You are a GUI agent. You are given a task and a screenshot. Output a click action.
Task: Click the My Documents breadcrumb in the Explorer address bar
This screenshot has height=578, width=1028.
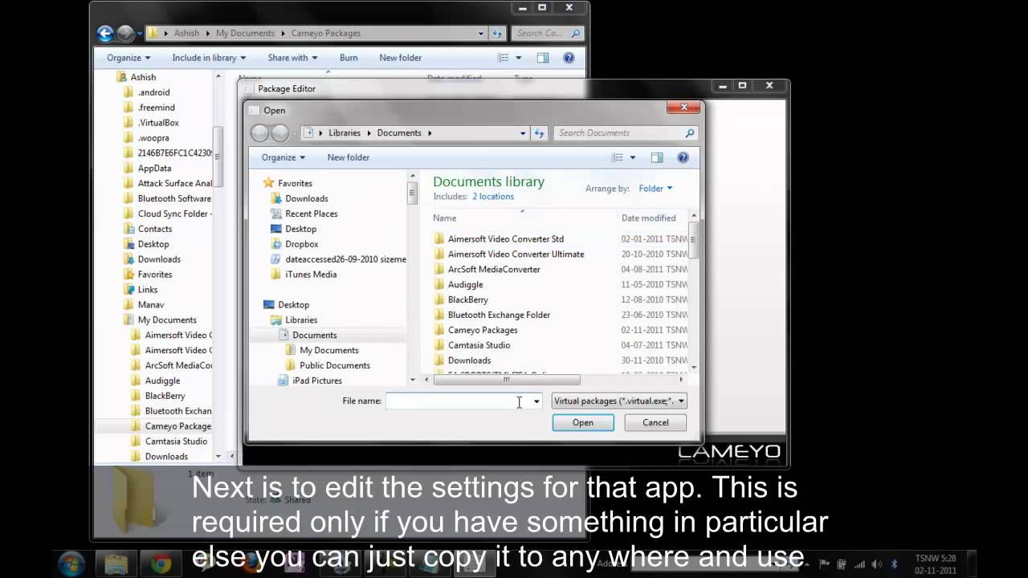[245, 33]
